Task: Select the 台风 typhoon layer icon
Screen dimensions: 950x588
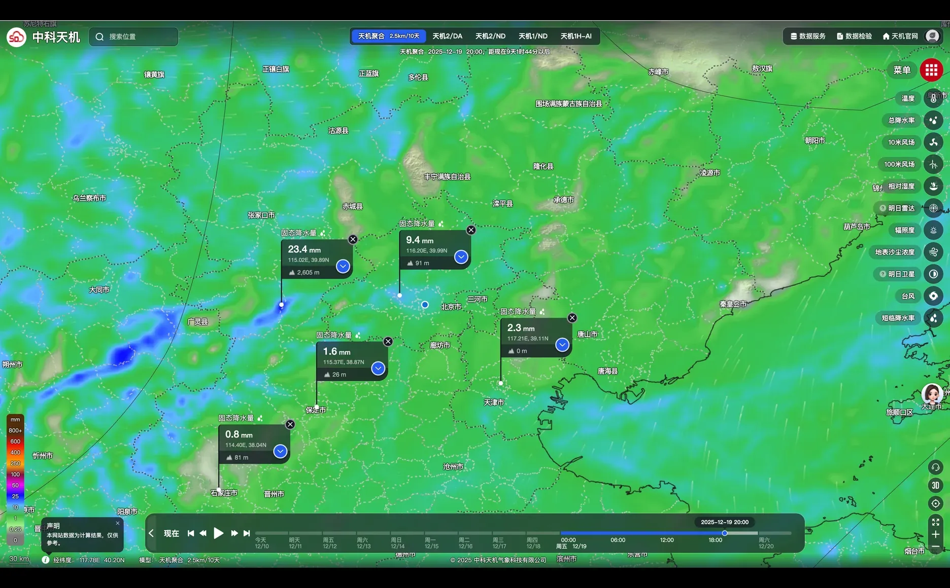Action: click(x=933, y=296)
